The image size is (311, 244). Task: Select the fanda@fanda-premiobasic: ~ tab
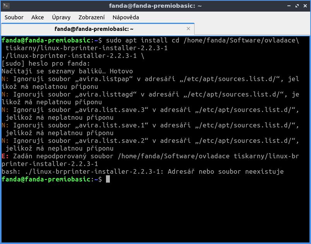click(x=94, y=29)
